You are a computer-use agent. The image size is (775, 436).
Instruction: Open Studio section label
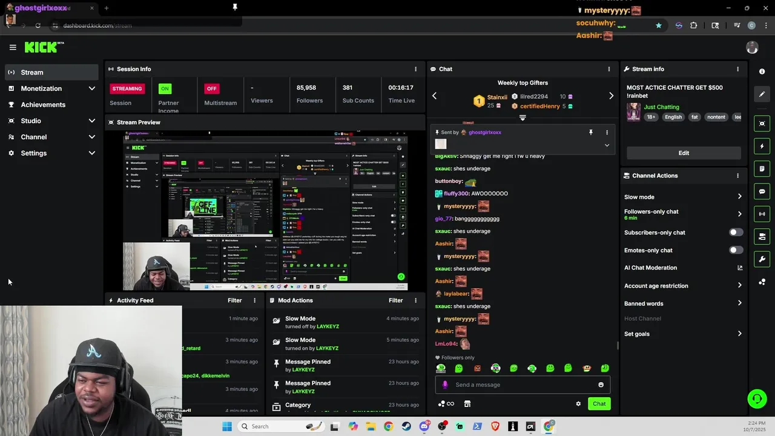pos(31,121)
